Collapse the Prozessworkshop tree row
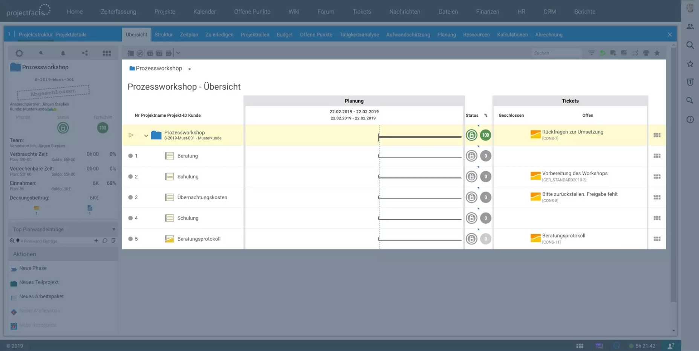Viewport: 699px width, 351px height. (x=146, y=136)
